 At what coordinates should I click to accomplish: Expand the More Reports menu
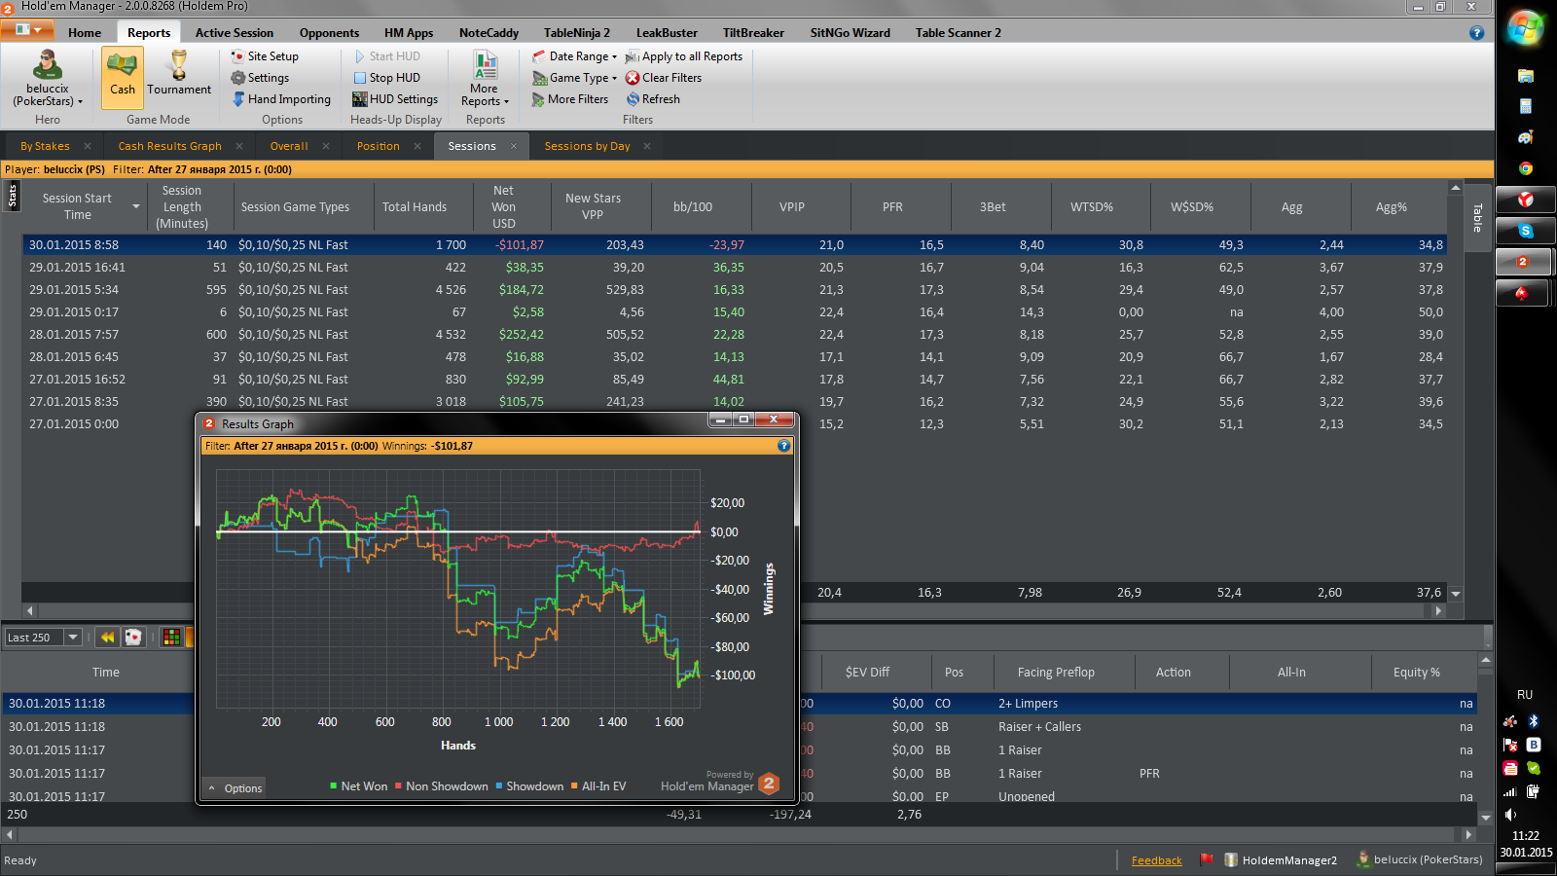[x=485, y=78]
